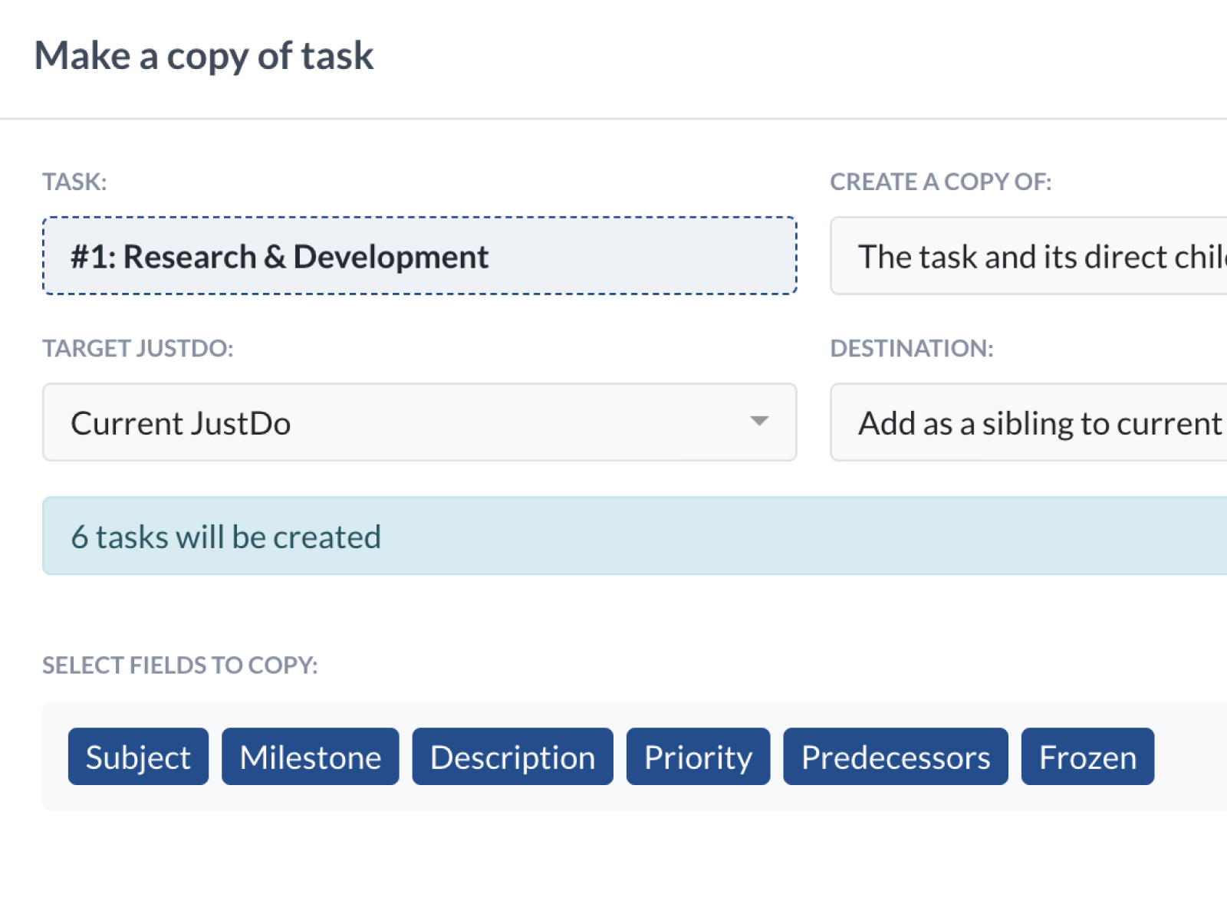Screen dimensions: 1227x920
Task: Select the #1: Research & Development task field
Action: coord(419,256)
